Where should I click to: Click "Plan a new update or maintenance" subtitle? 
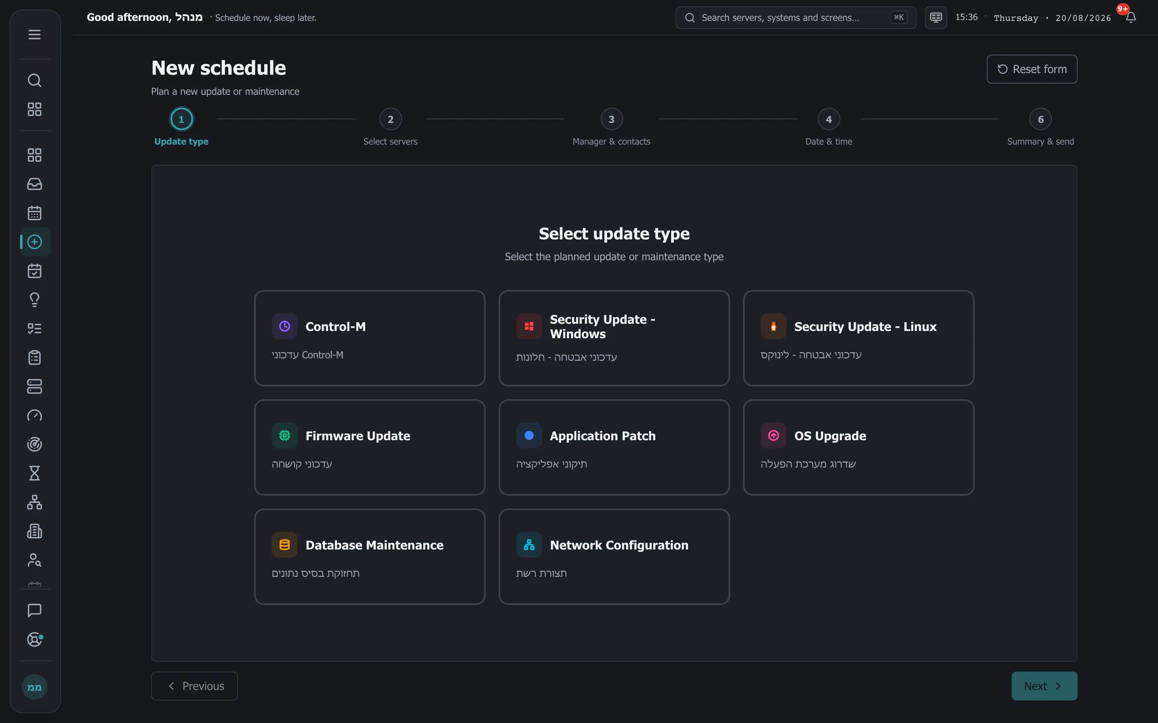point(226,91)
